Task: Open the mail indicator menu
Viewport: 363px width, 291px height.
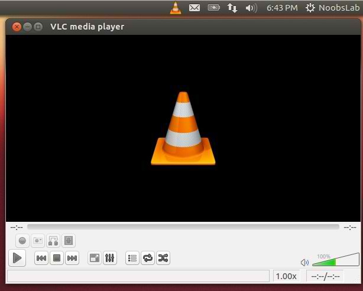Action: click(195, 8)
